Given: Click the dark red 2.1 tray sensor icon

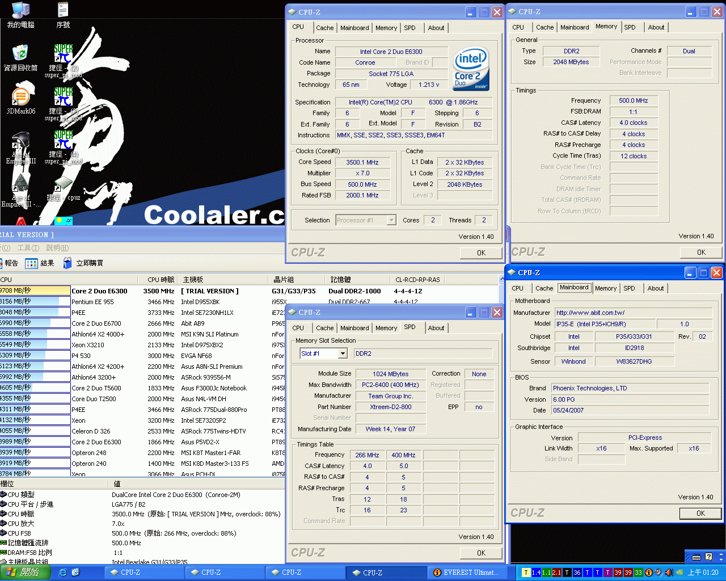Looking at the screenshot, I should (x=556, y=572).
